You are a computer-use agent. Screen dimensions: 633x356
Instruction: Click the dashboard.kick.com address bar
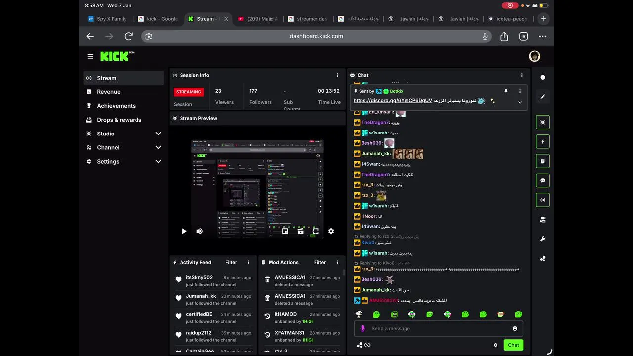(x=316, y=36)
